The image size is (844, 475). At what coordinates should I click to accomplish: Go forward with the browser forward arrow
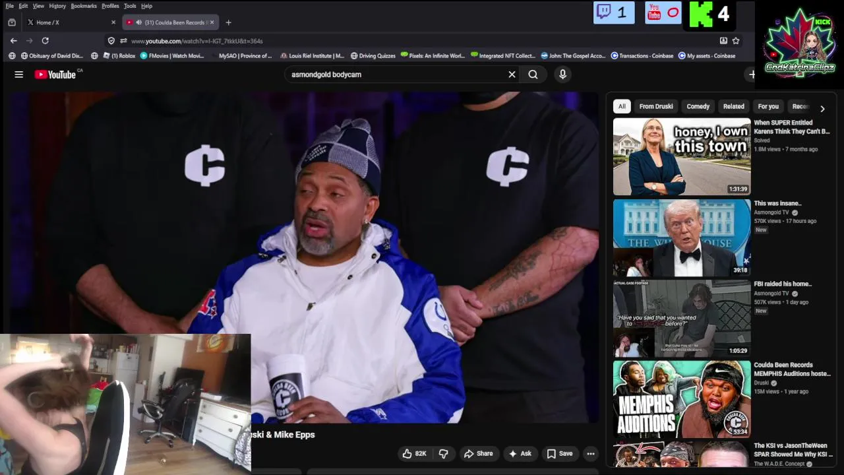coord(30,40)
